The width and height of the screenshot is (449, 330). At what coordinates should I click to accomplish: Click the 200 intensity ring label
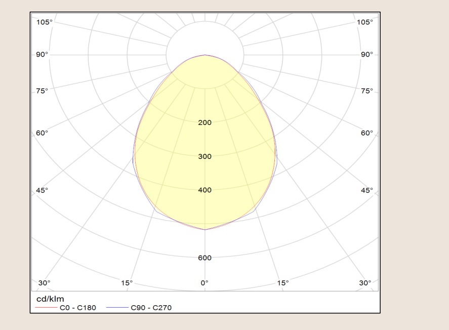point(205,122)
